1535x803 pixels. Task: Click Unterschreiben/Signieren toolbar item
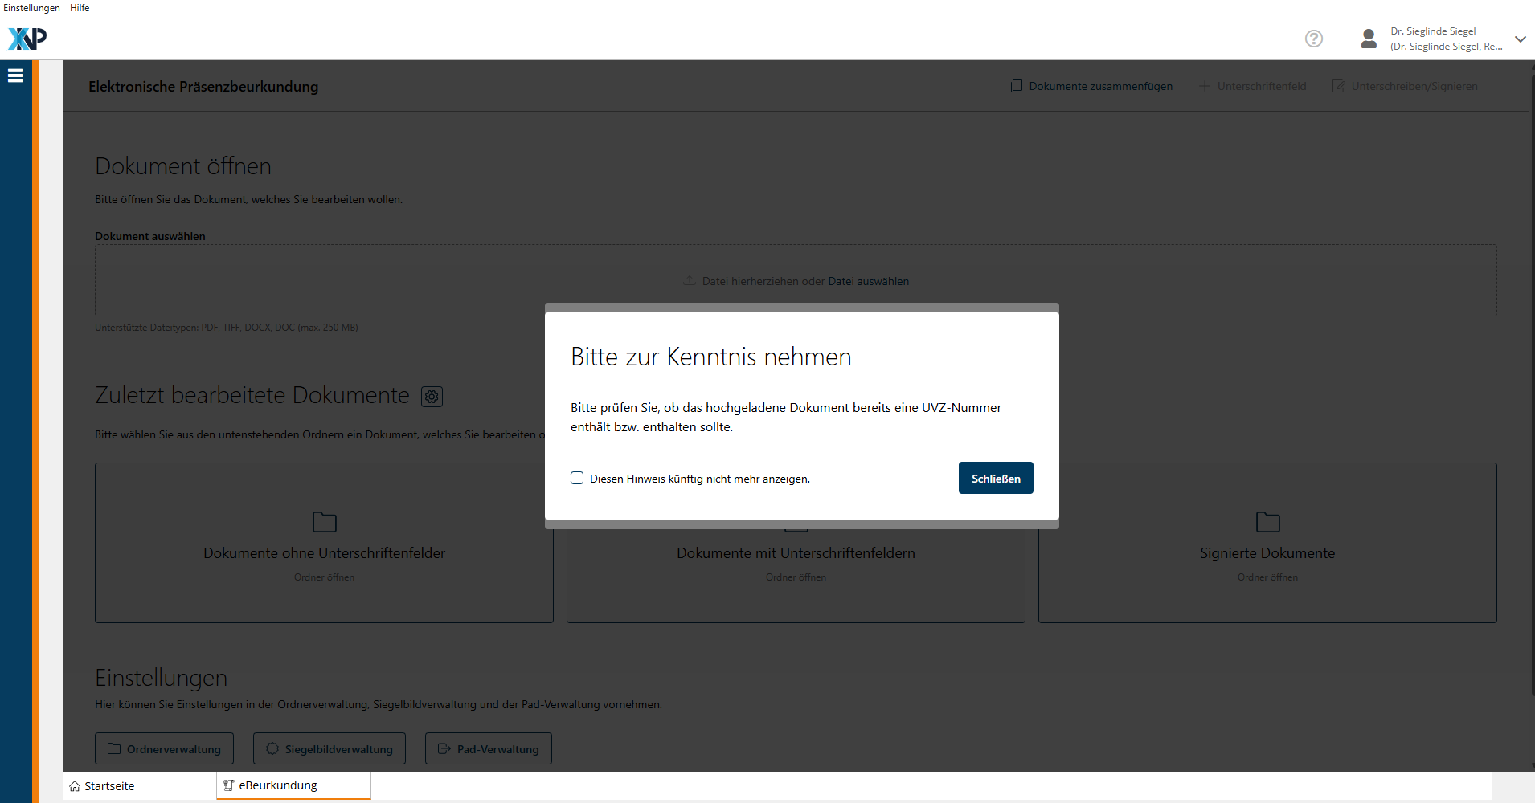pyautogui.click(x=1405, y=86)
